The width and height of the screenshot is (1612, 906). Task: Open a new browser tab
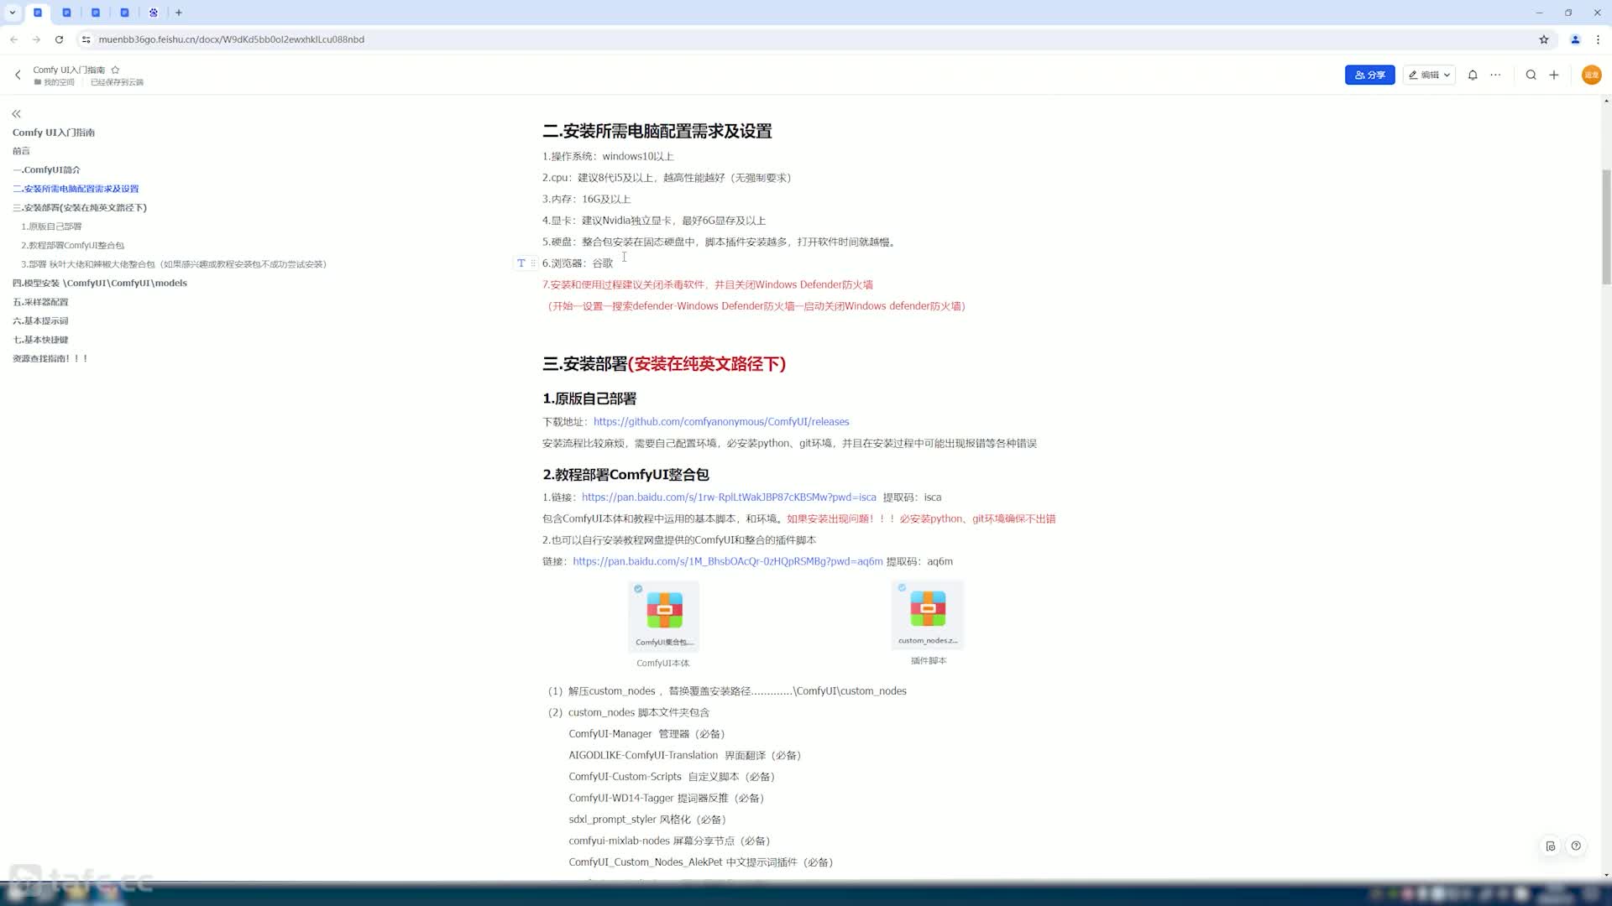[x=179, y=13]
